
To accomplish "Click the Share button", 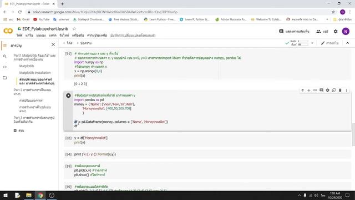I will click(322, 31).
